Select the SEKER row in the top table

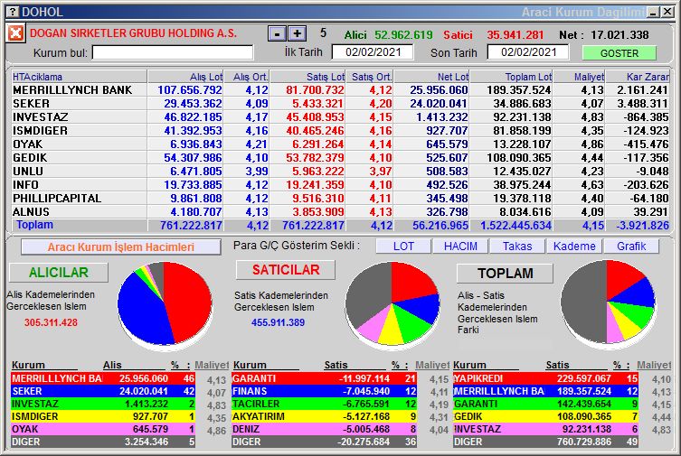tap(340, 104)
